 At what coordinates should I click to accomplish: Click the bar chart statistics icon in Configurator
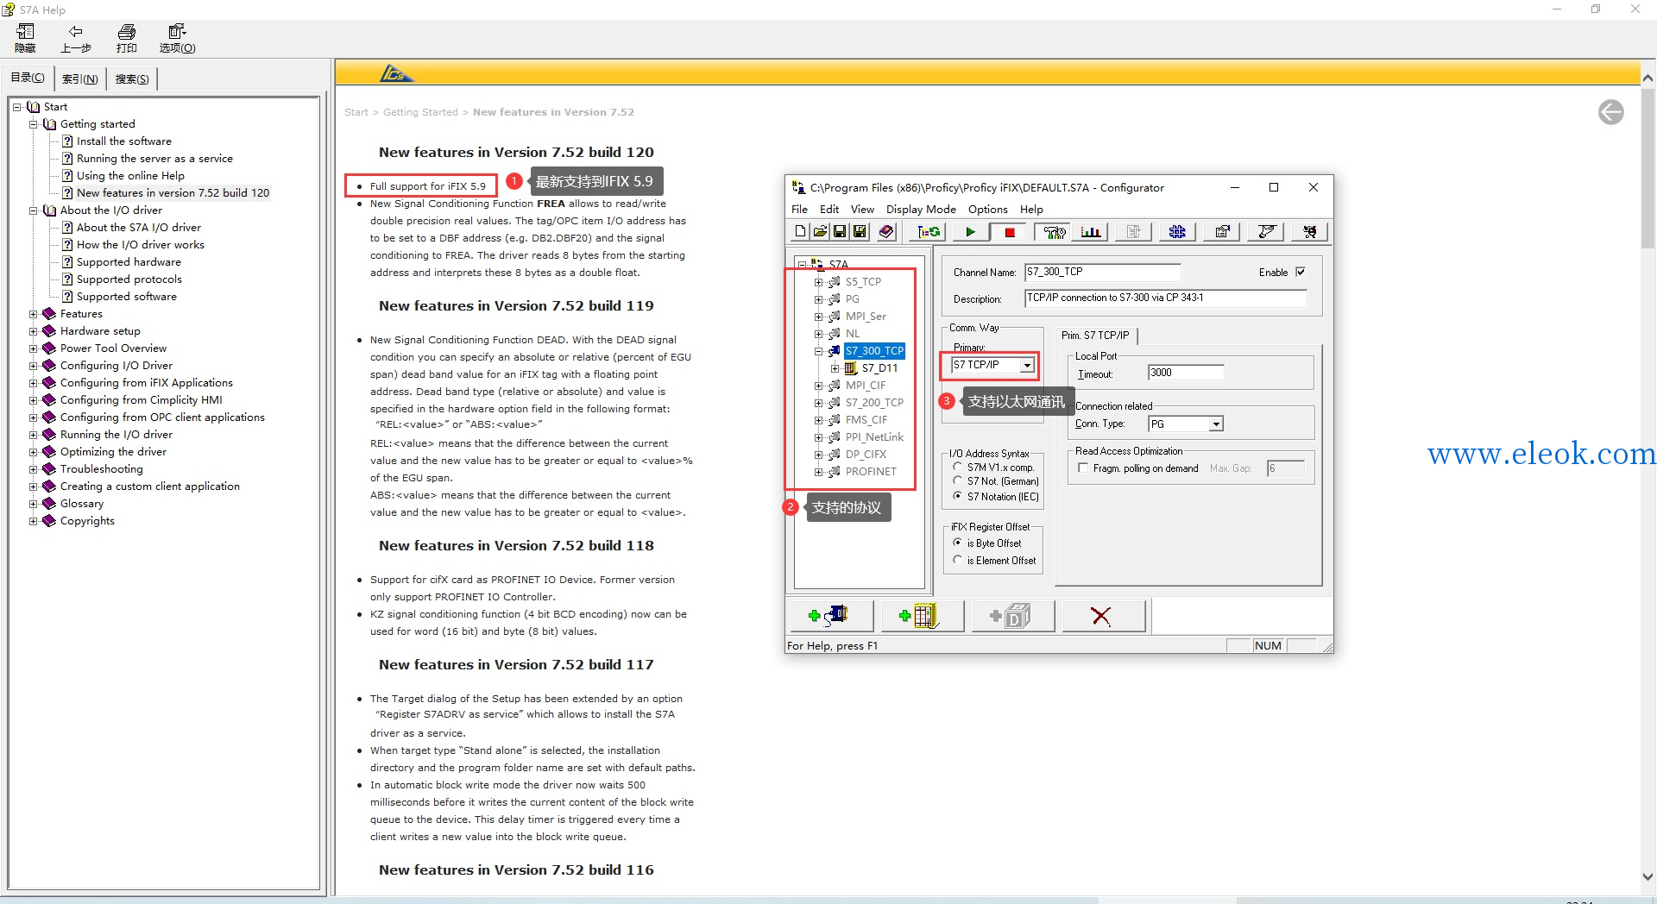click(x=1091, y=231)
